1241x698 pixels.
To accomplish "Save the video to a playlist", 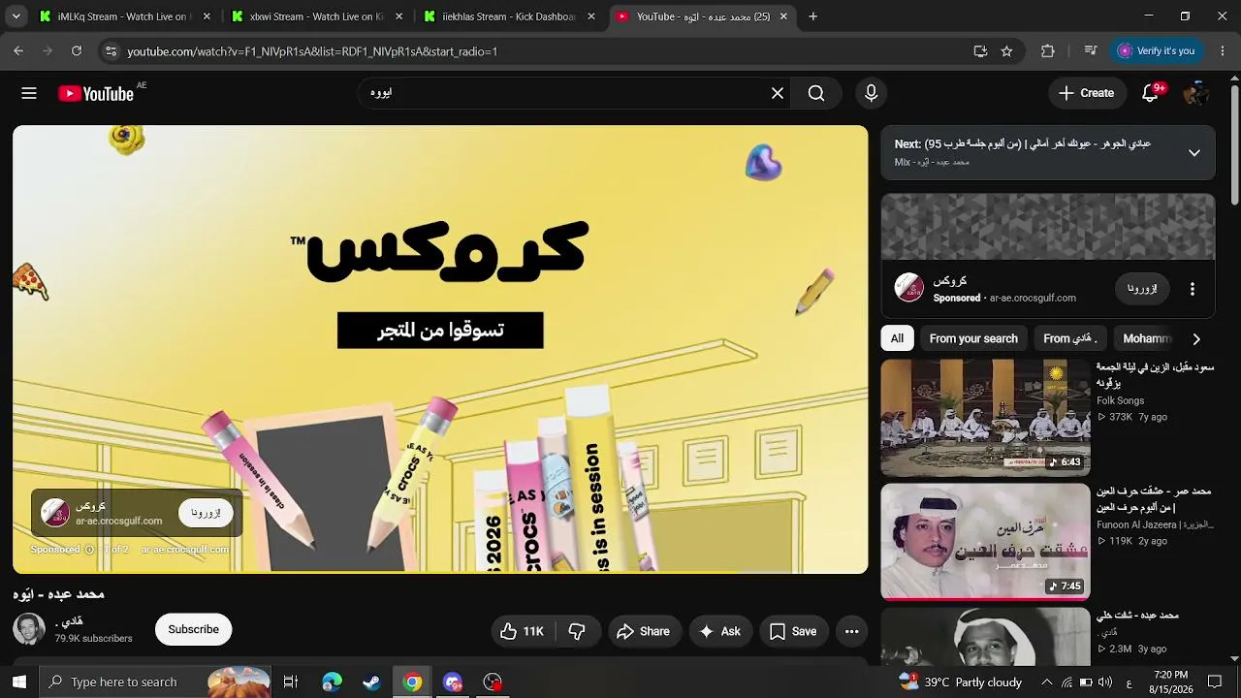I will (x=793, y=631).
